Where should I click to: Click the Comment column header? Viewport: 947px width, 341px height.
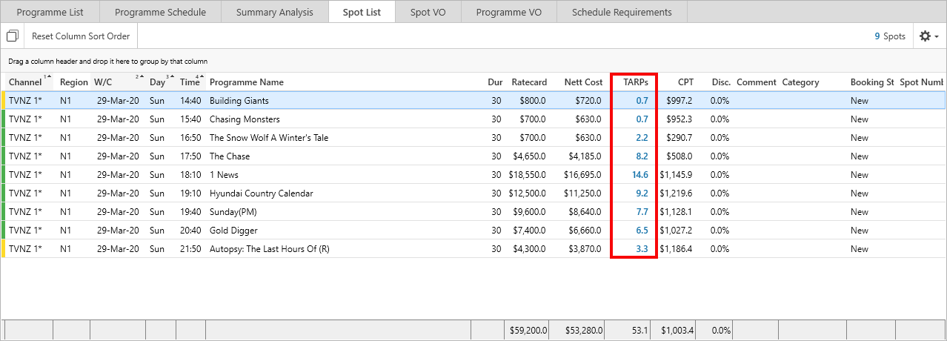click(757, 82)
